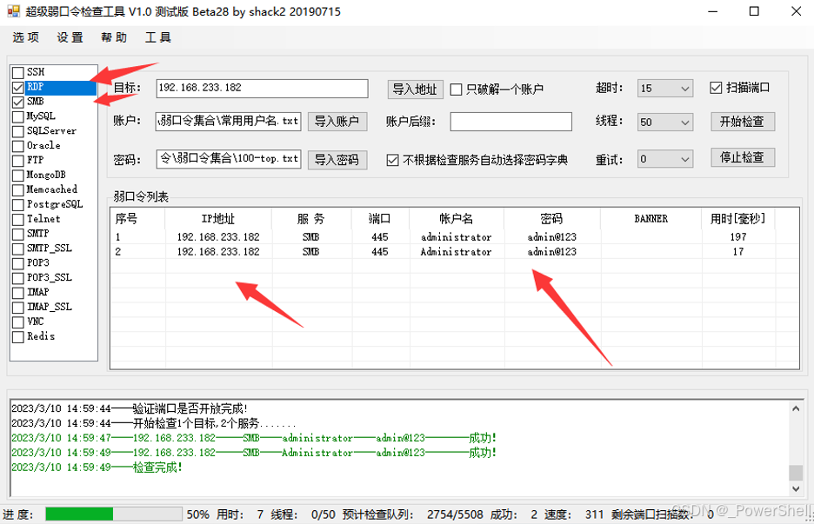This screenshot has width=814, height=524.
Task: Enable 只破解一个账户 option
Action: 457,89
